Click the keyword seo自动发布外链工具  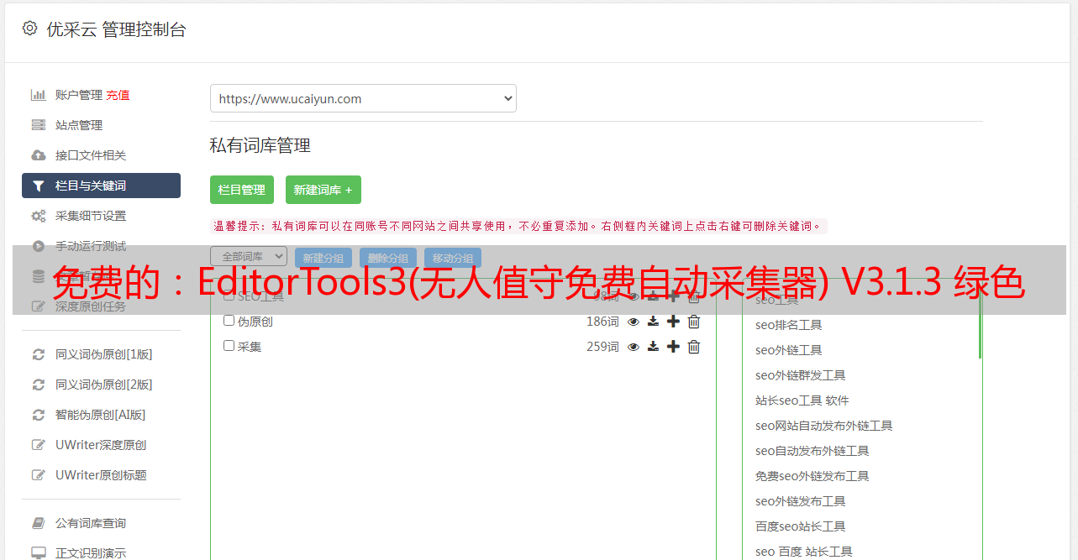[812, 451]
